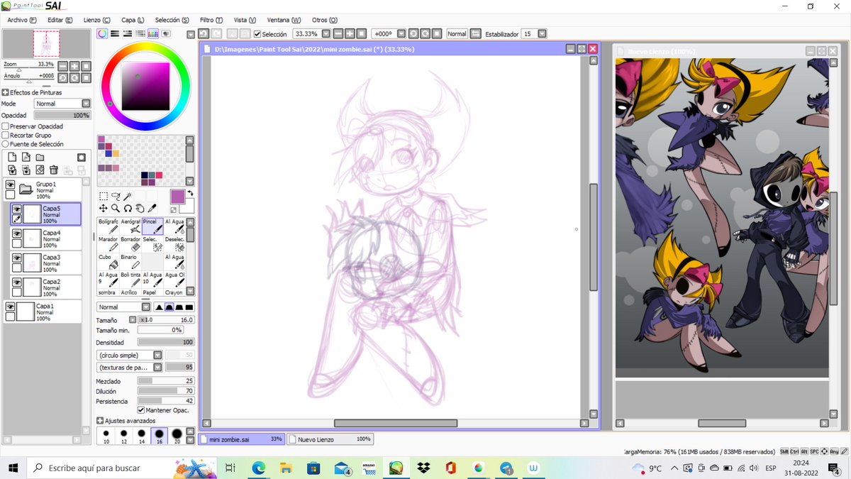Choose the Borrador eraser tool
The height and width of the screenshot is (479, 851).
coord(130,243)
